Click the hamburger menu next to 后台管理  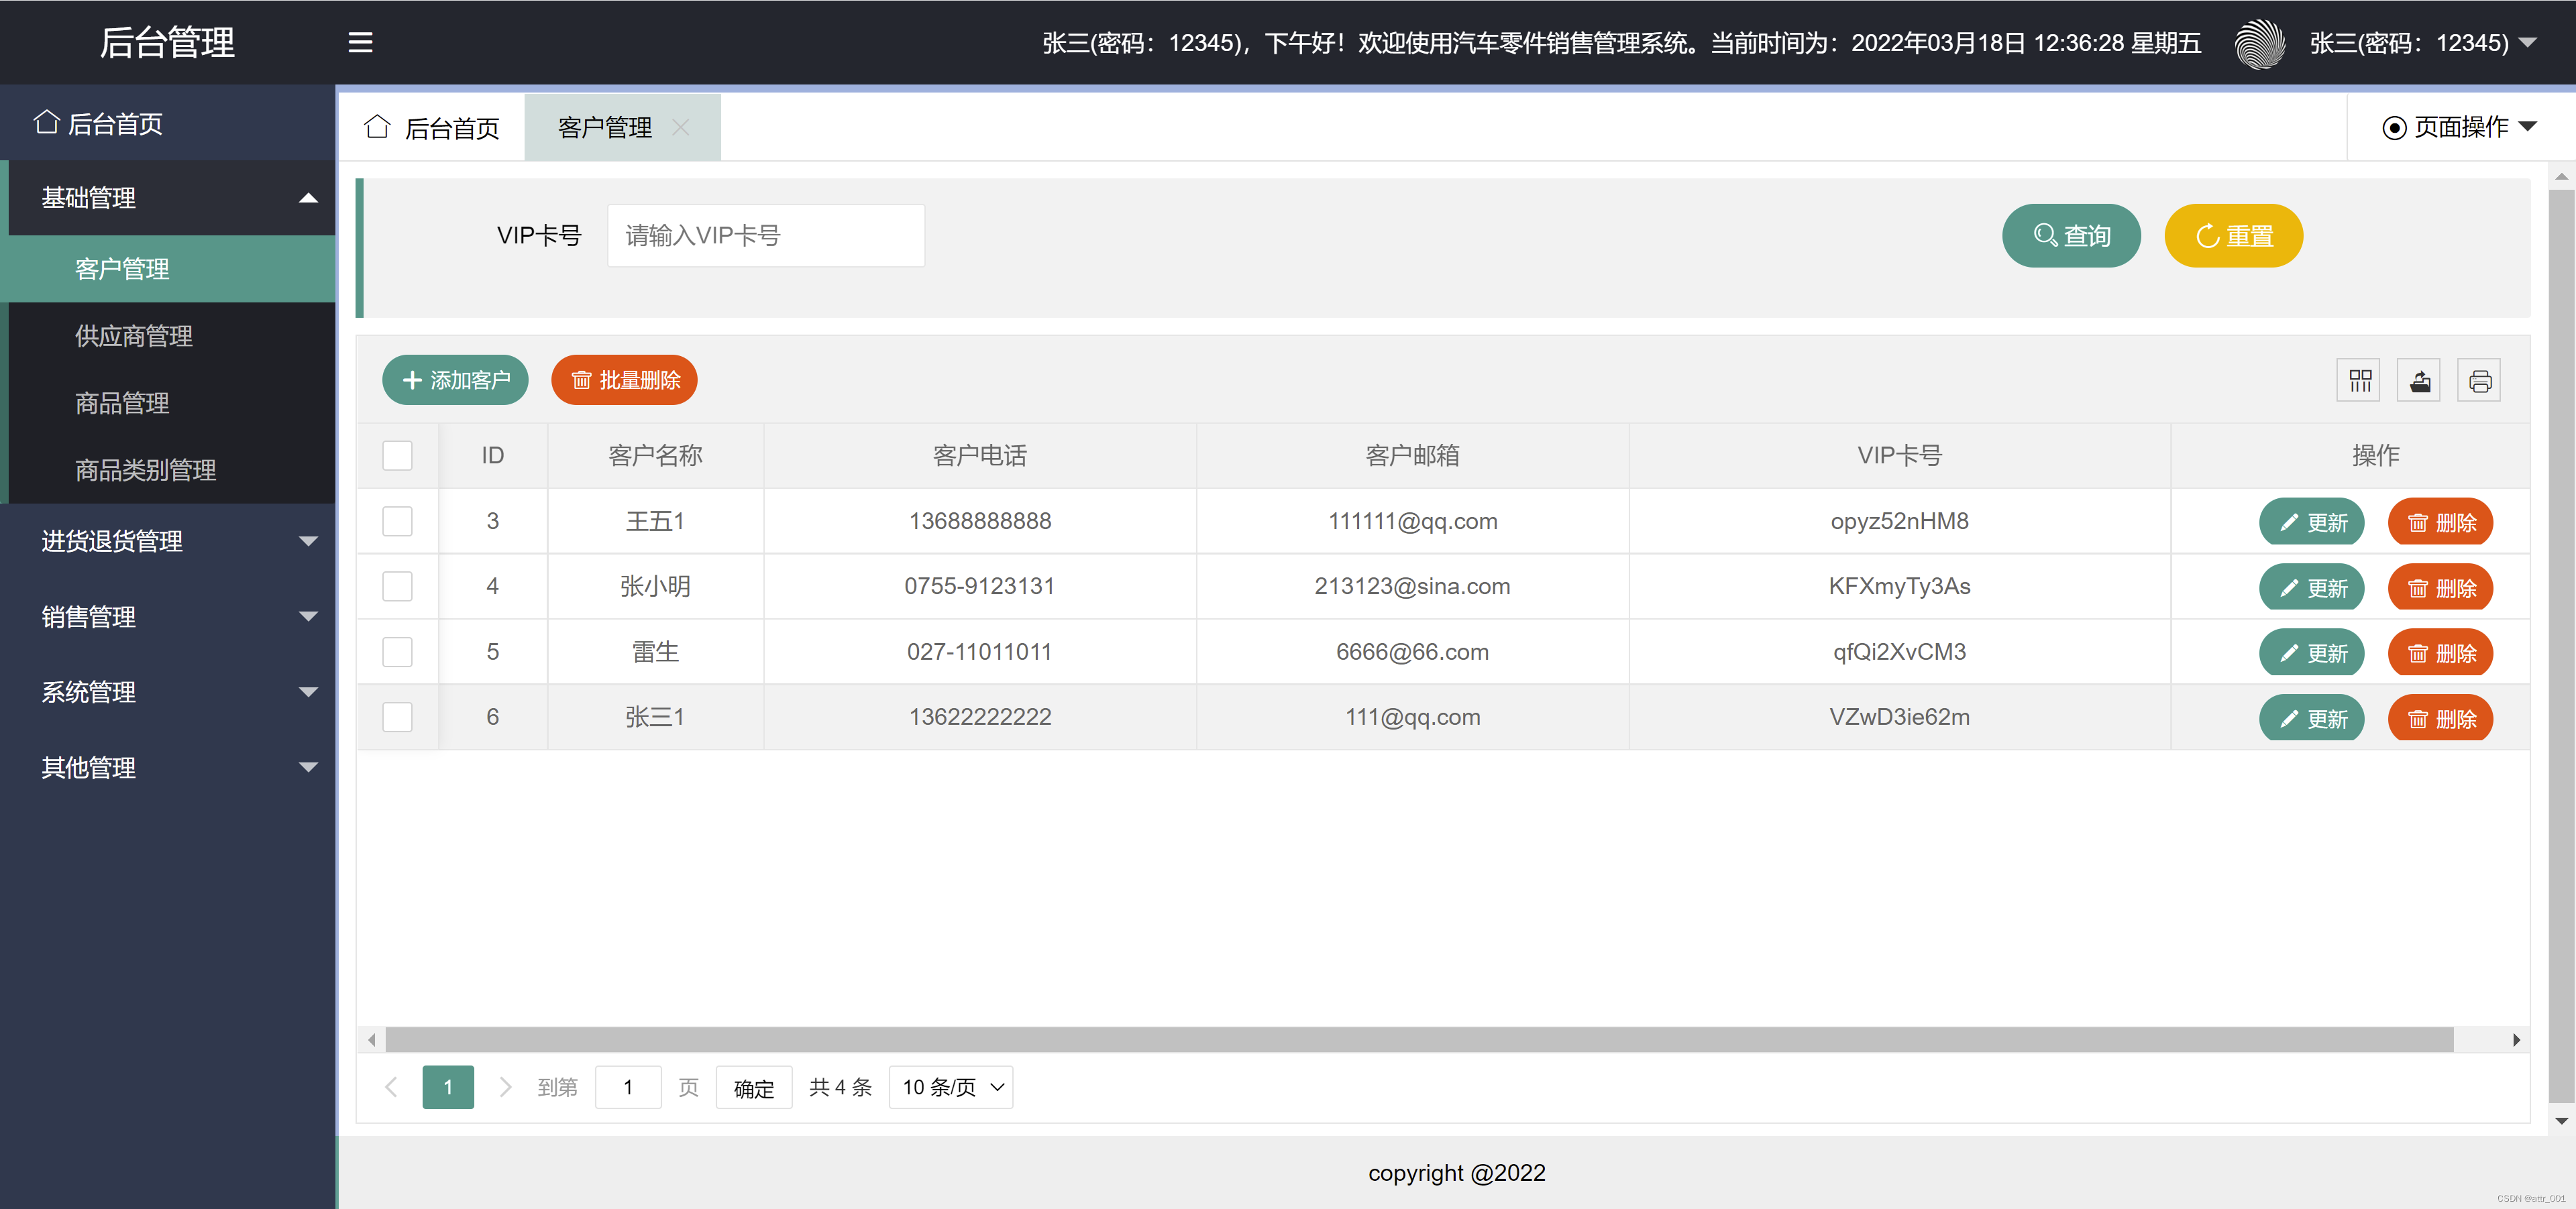pos(360,42)
